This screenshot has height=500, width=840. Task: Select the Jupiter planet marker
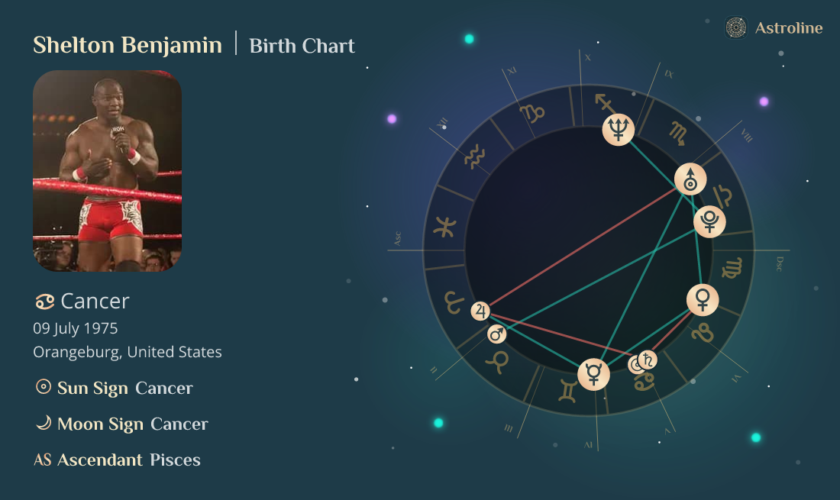click(480, 311)
